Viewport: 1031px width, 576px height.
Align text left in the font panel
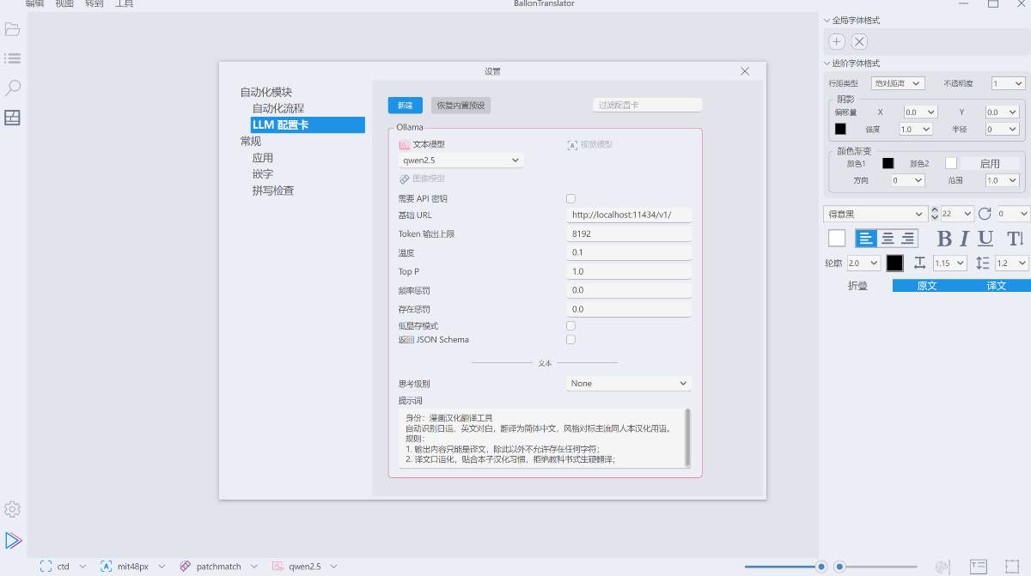pos(866,239)
